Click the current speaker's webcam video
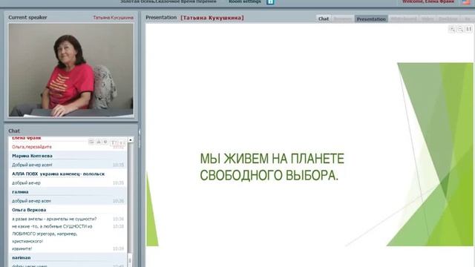Image resolution: width=475 pixels, height=267 pixels. coord(71,70)
